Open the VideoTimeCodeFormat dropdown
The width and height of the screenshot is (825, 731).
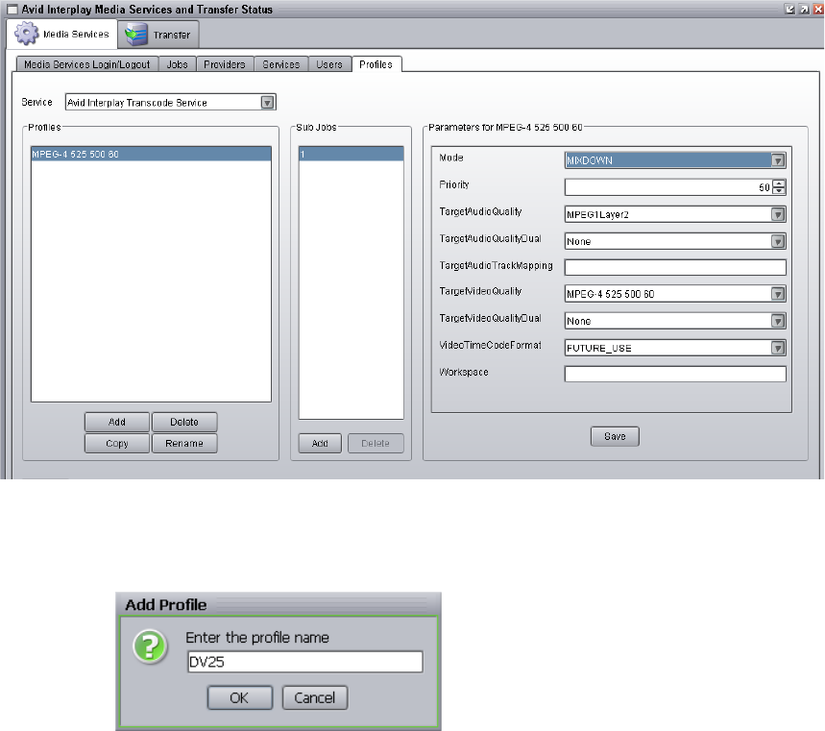[675, 348]
